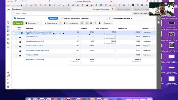Open the date range picker 1 апр 2023
This screenshot has width=178, height=100.
tap(142, 14)
